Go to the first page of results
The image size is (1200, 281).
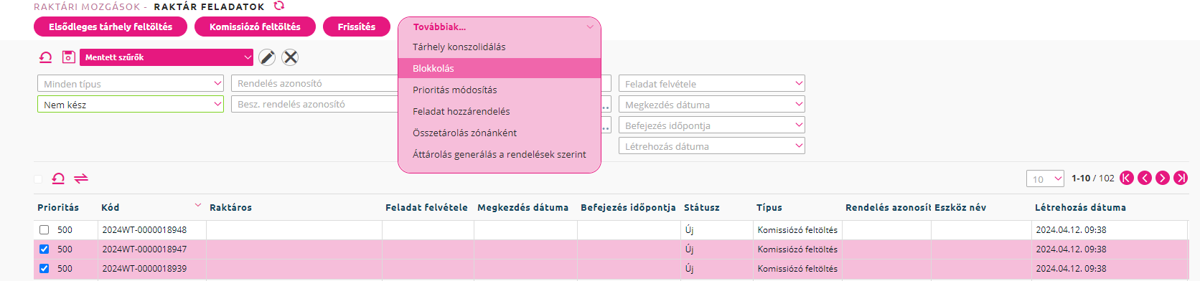click(x=1127, y=178)
